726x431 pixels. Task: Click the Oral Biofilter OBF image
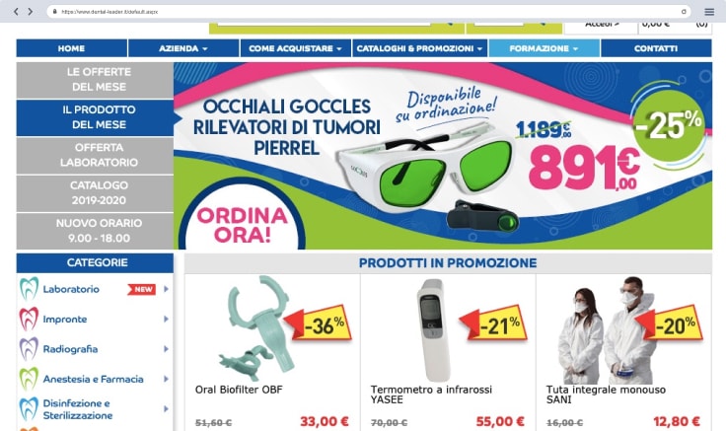click(259, 328)
